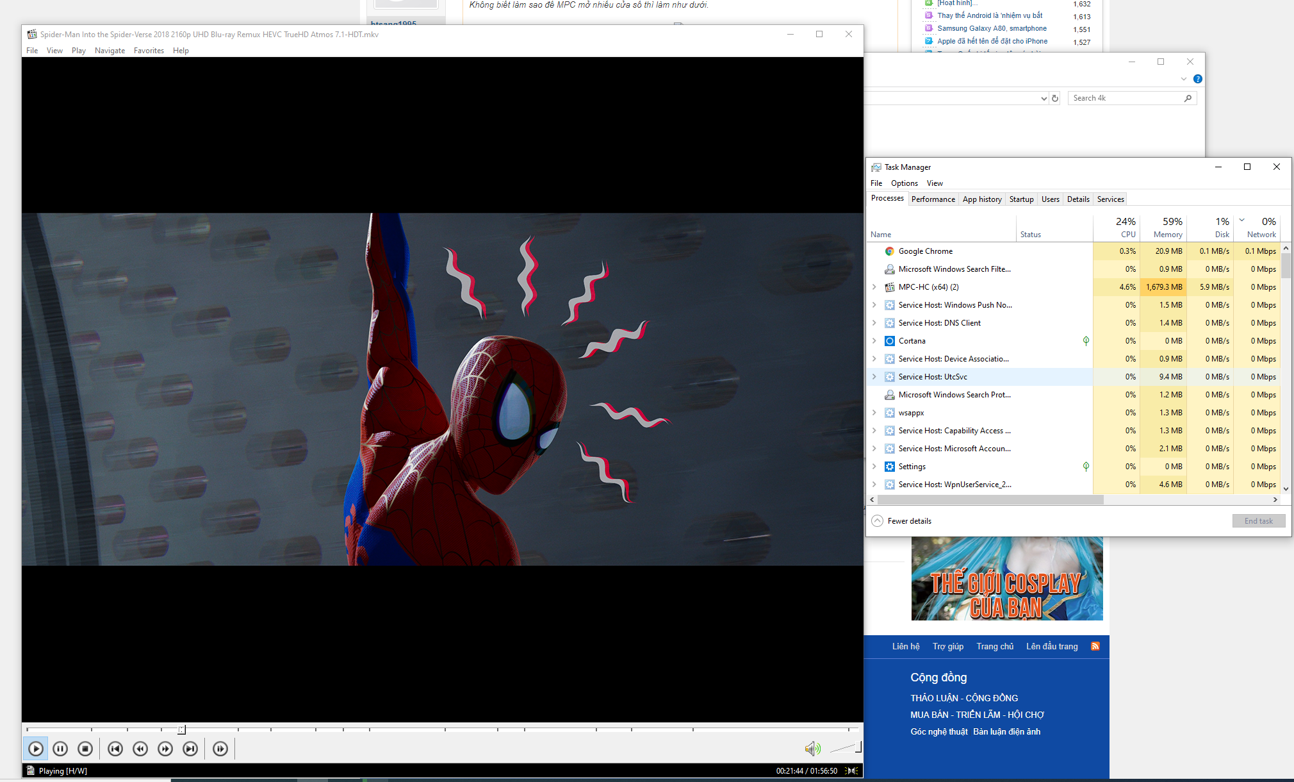Expand Service Host: Windows Push No... row
The image size is (1294, 782).
pyautogui.click(x=874, y=305)
